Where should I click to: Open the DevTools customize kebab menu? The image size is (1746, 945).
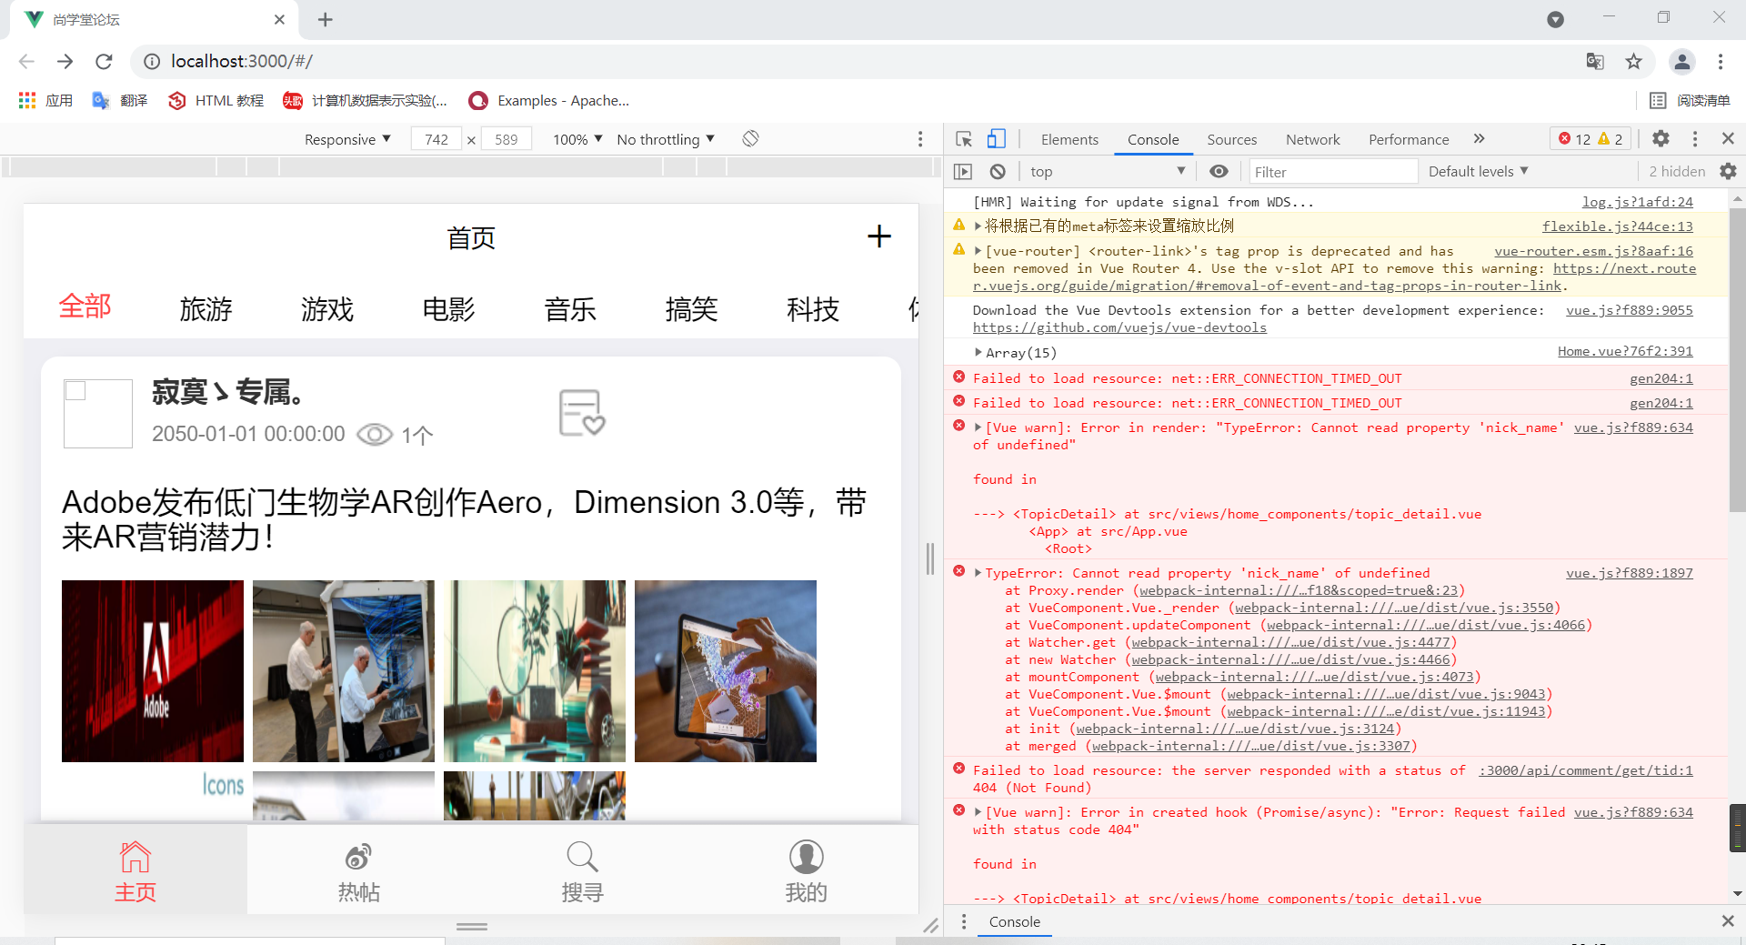click(x=1695, y=138)
